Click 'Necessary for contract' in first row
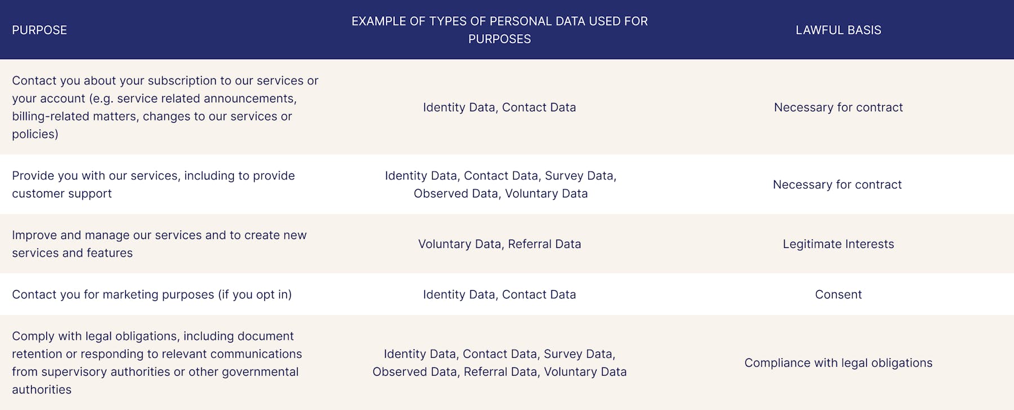 [x=838, y=107]
